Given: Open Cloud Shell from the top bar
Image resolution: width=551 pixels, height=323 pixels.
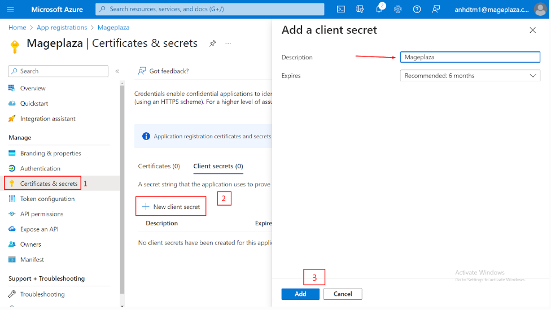Looking at the screenshot, I should (x=341, y=9).
